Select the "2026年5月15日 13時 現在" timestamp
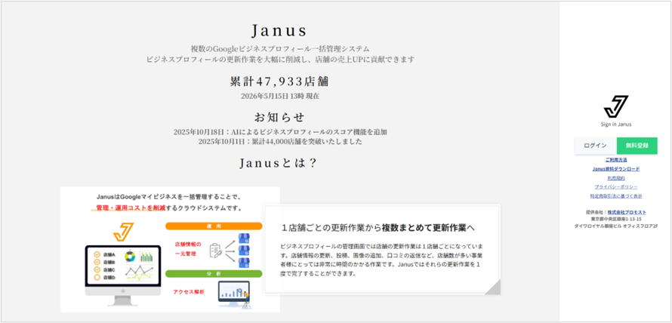The height and width of the screenshot is (323, 672). (280, 96)
